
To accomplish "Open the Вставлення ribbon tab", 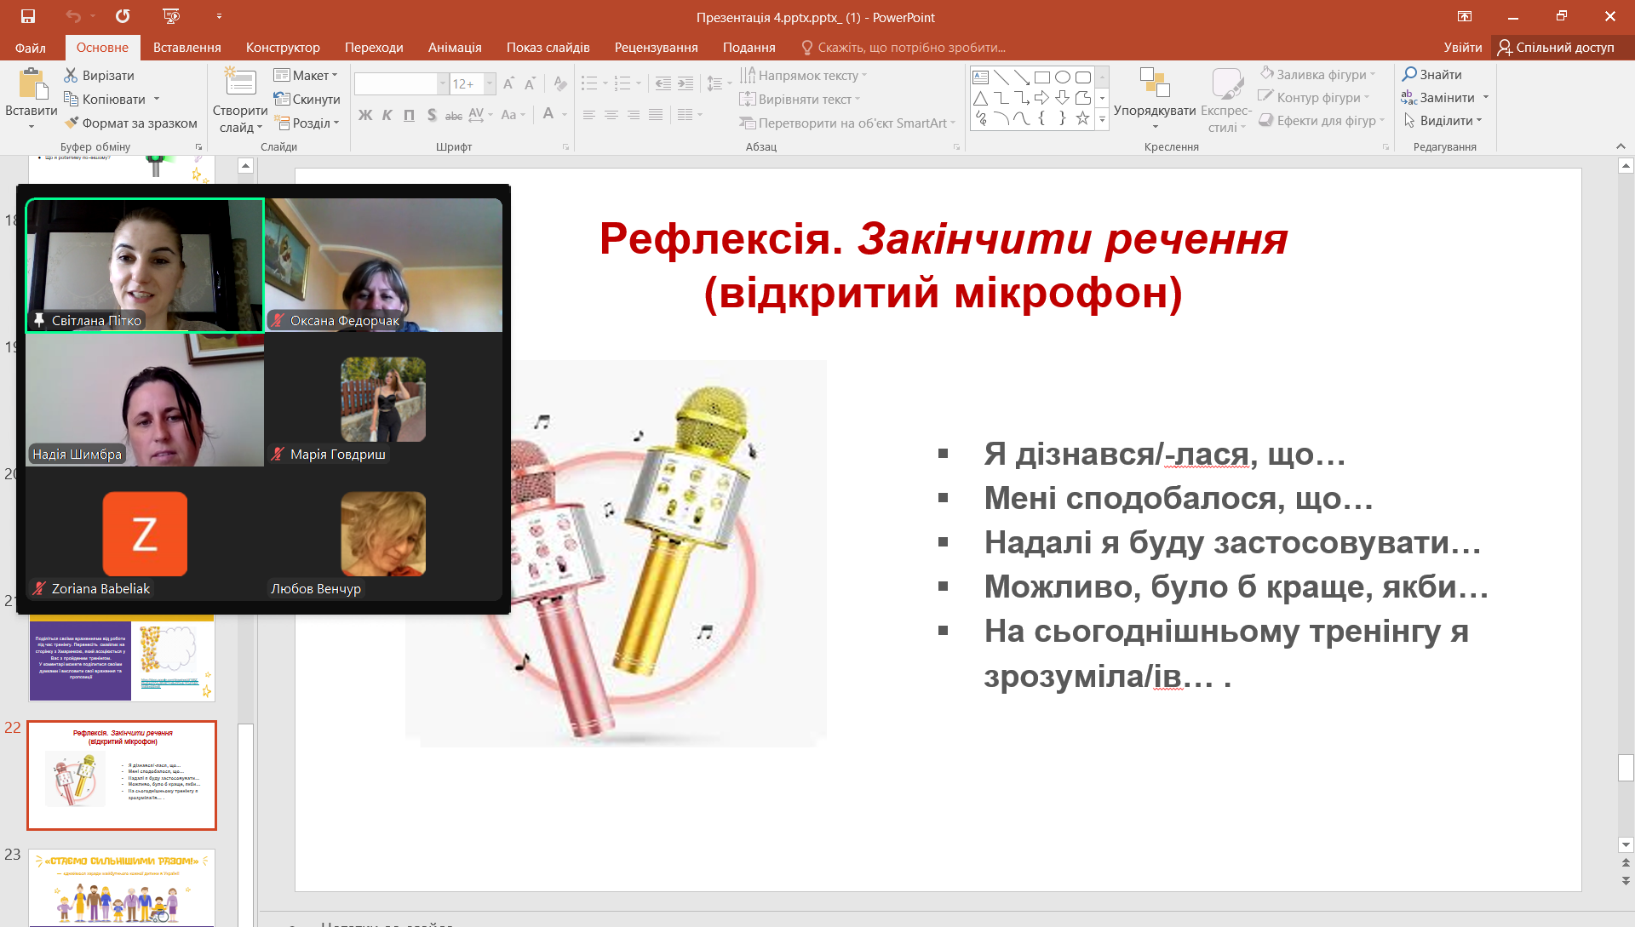I will [x=186, y=48].
